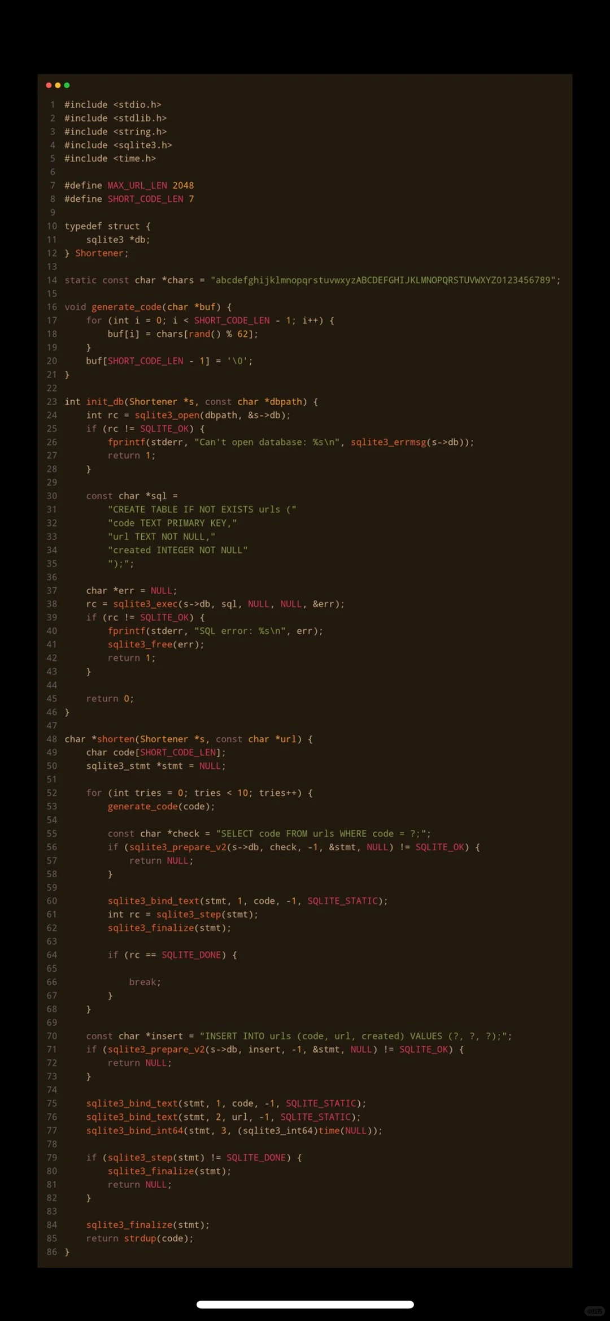Image resolution: width=610 pixels, height=1321 pixels.
Task: Click 'int rc = sqlite3_open(dbpath, &s->db);' line
Action: [188, 415]
